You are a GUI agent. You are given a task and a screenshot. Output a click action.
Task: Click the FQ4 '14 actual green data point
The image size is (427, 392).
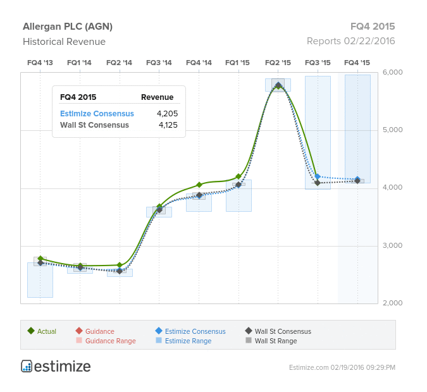point(199,185)
